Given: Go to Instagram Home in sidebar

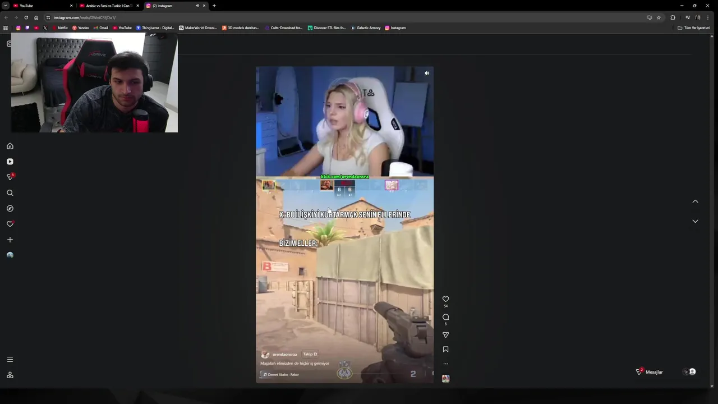Looking at the screenshot, I should coord(10,146).
